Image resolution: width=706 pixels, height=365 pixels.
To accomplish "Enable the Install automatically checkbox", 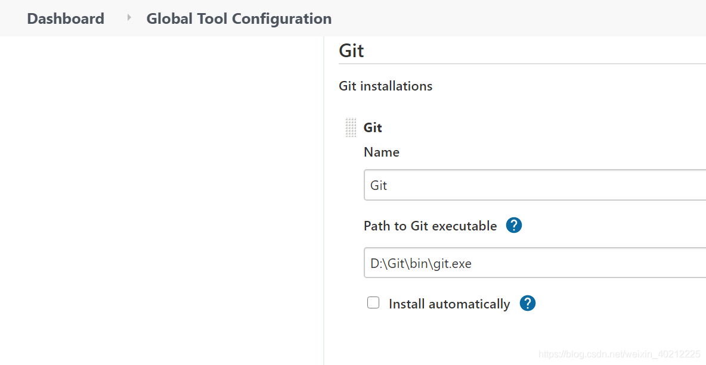I will (x=373, y=303).
